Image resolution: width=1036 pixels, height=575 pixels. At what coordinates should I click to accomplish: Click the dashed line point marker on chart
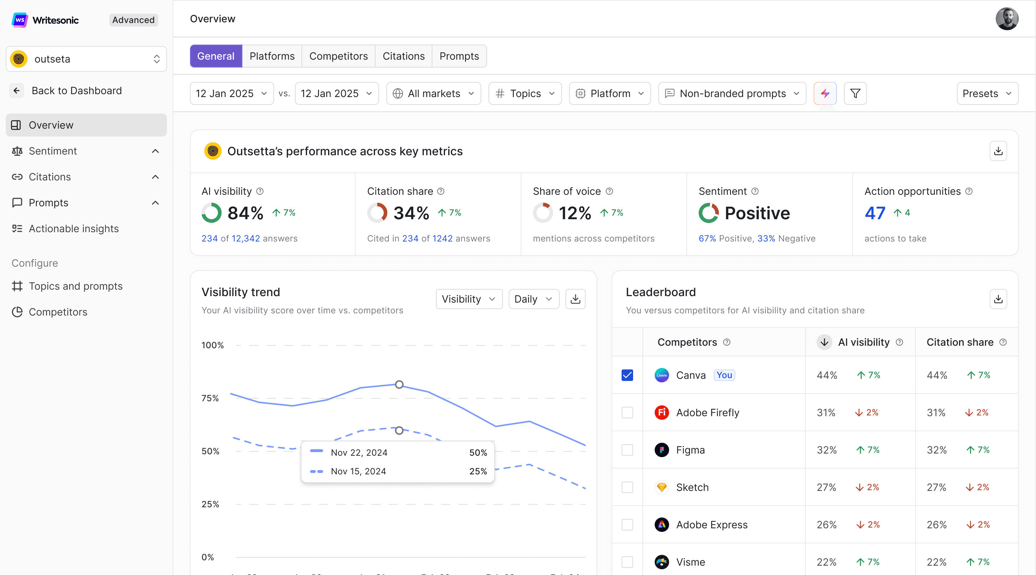click(399, 430)
